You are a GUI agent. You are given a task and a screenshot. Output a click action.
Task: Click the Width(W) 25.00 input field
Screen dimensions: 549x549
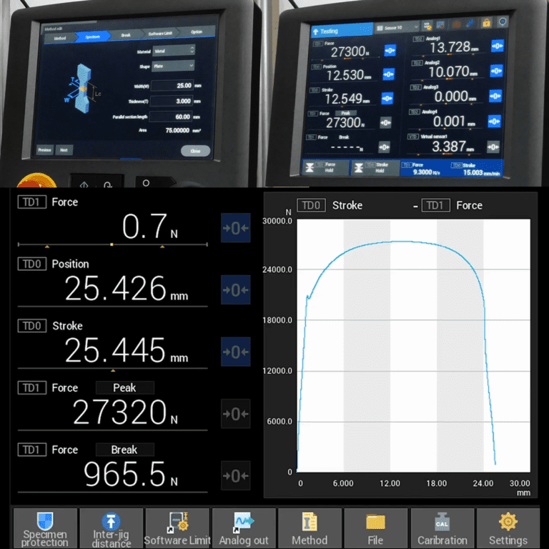click(172, 86)
